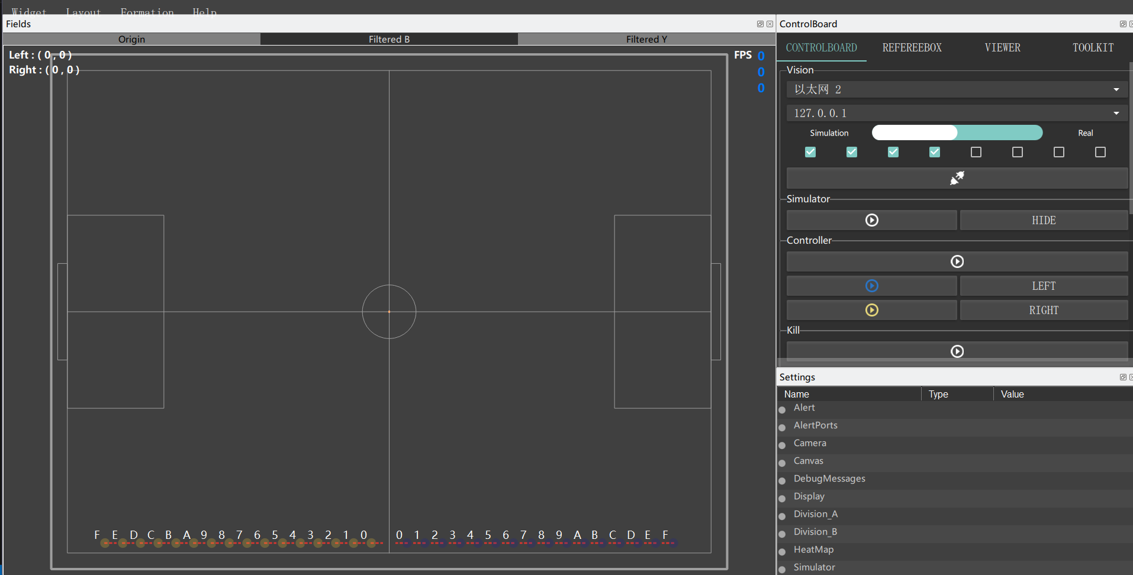Select the Filtered Y field view tab
The width and height of the screenshot is (1133, 575).
[646, 39]
